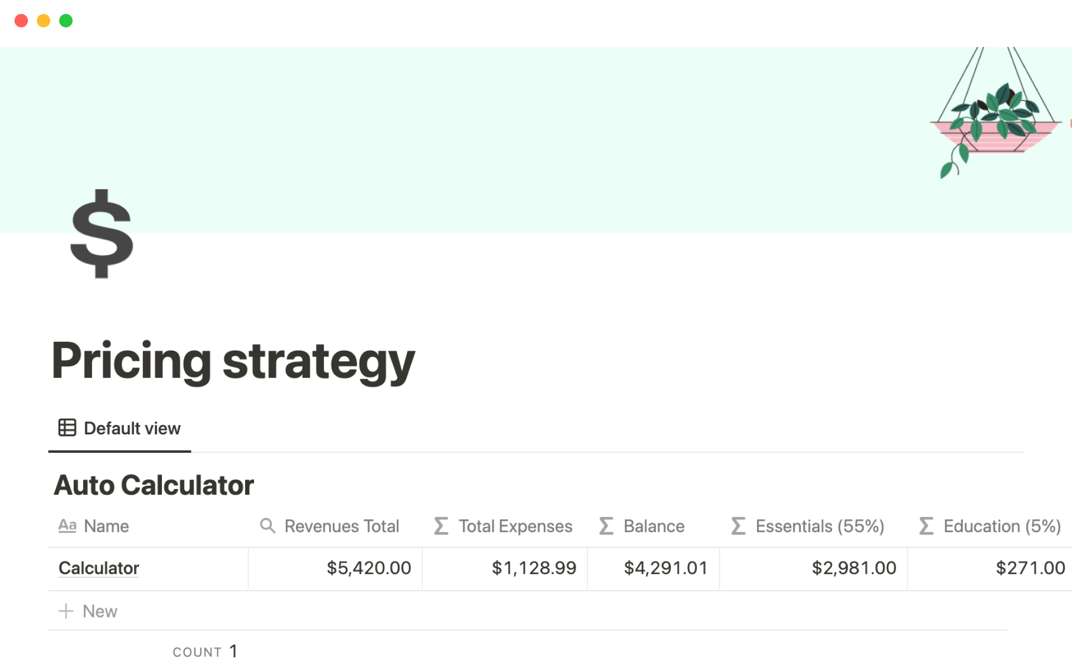
Task: Click the sigma icon beside Education (5%)
Action: (926, 526)
